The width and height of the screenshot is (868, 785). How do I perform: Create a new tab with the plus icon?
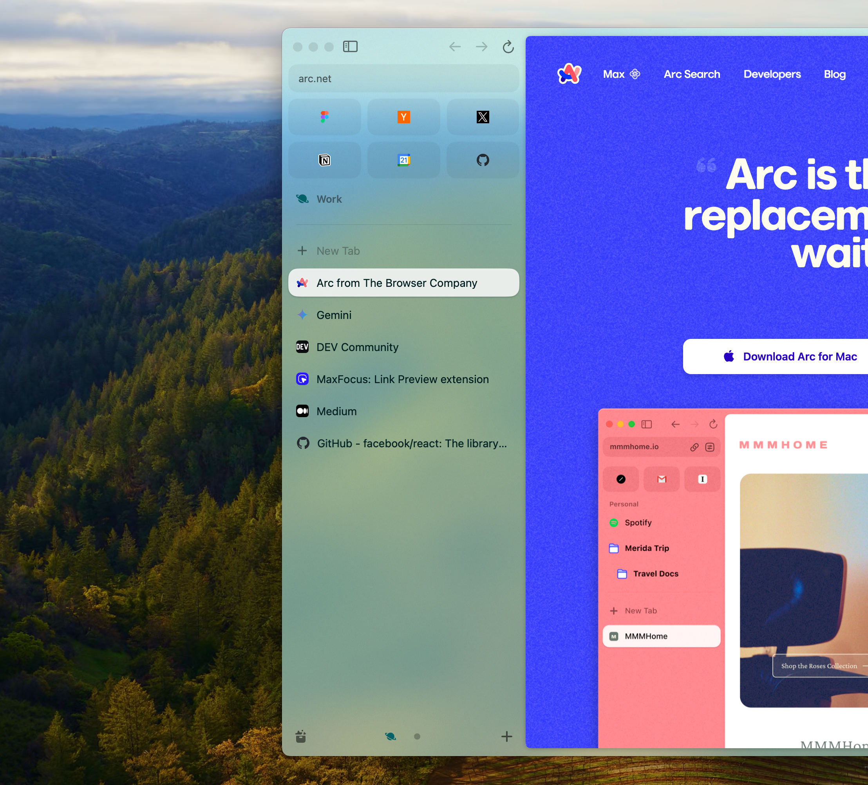(x=506, y=736)
